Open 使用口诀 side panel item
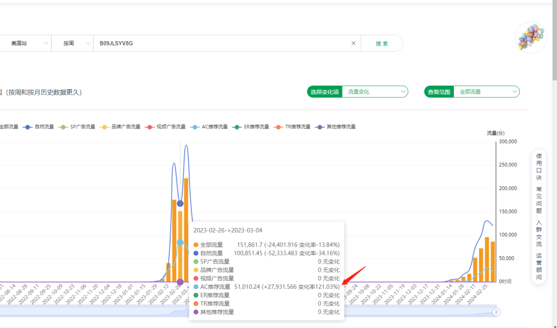This screenshot has height=328, width=557. click(x=539, y=167)
